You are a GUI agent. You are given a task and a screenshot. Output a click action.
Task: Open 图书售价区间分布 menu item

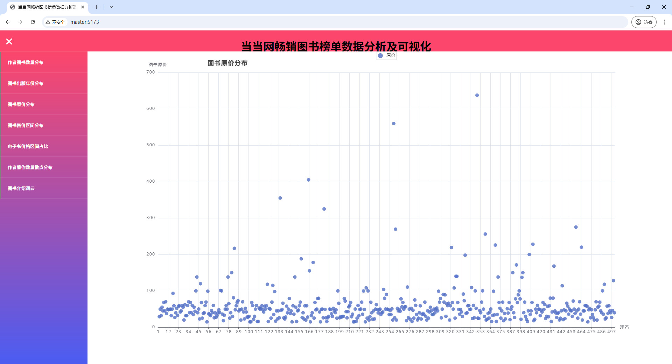point(44,125)
